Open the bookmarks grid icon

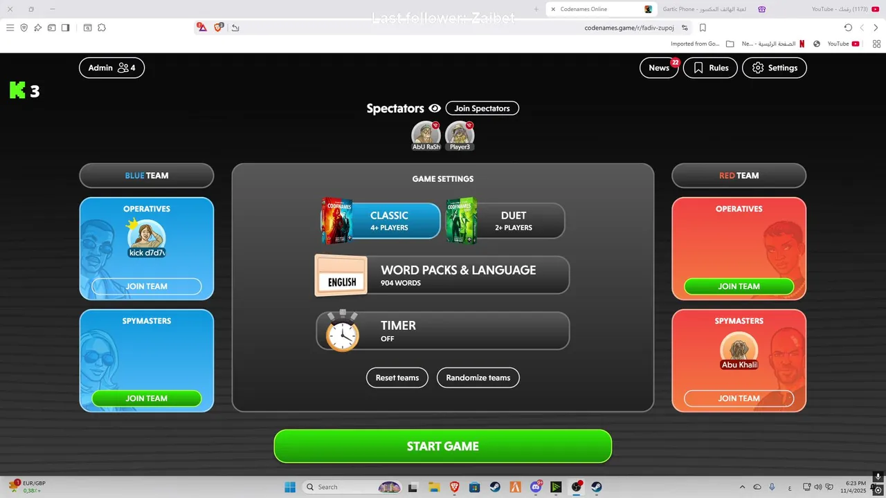pos(877,44)
